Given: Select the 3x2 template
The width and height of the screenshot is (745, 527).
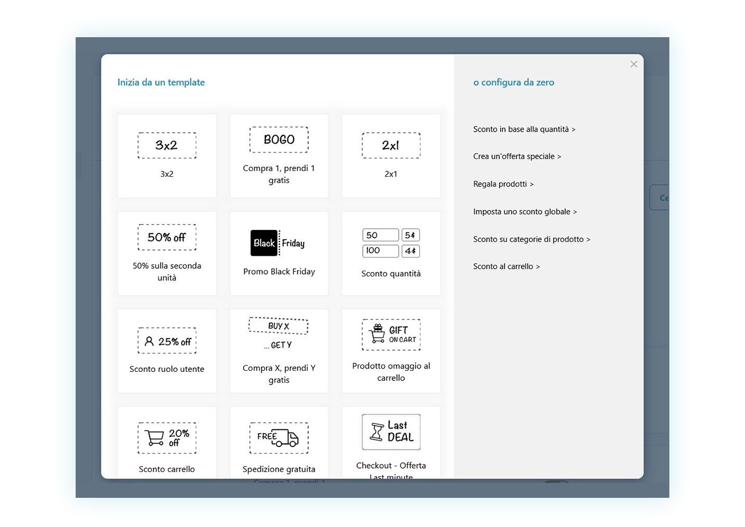Looking at the screenshot, I should pyautogui.click(x=166, y=155).
